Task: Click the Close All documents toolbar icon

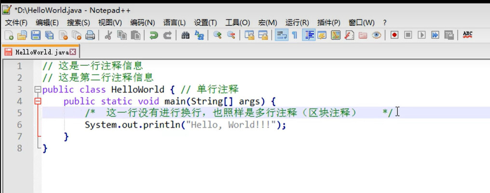Action: pos(76,35)
